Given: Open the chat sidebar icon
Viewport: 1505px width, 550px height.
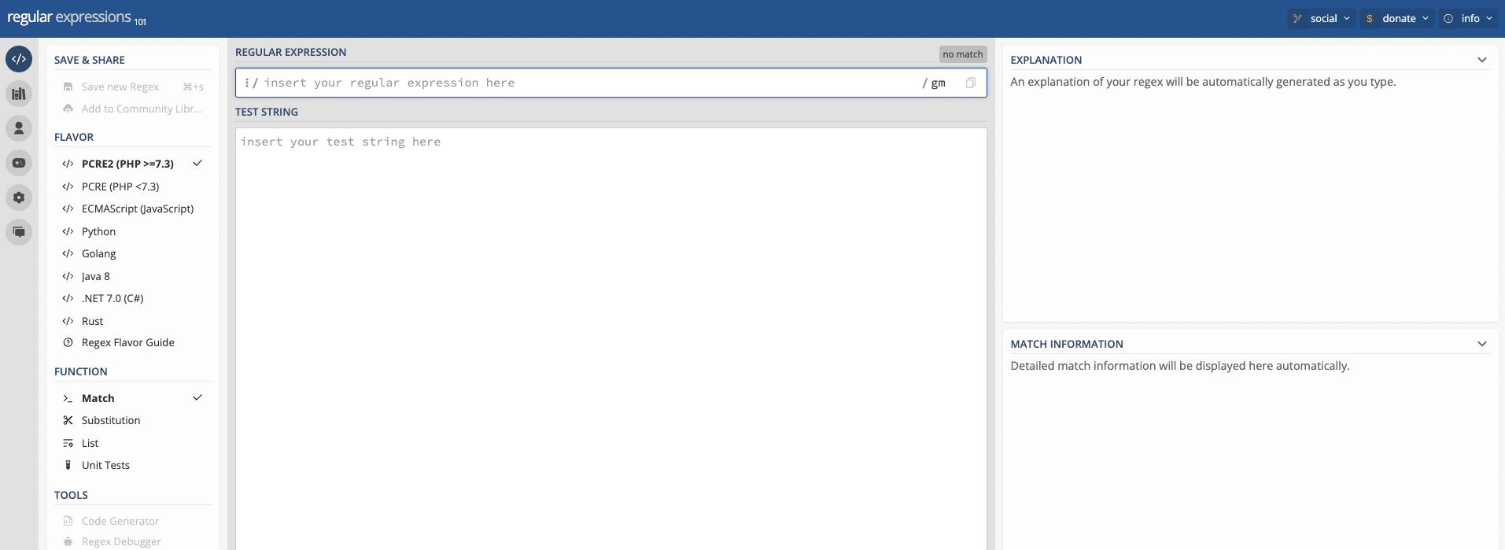Looking at the screenshot, I should [19, 232].
